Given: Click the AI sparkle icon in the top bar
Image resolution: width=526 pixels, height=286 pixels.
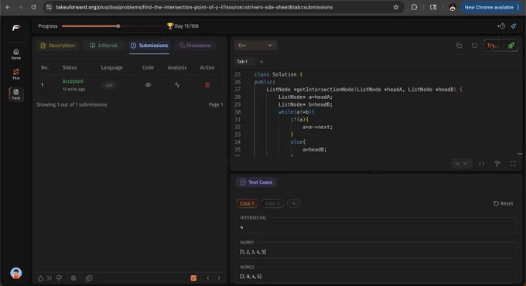Looking at the screenshot, I should click(x=514, y=26).
